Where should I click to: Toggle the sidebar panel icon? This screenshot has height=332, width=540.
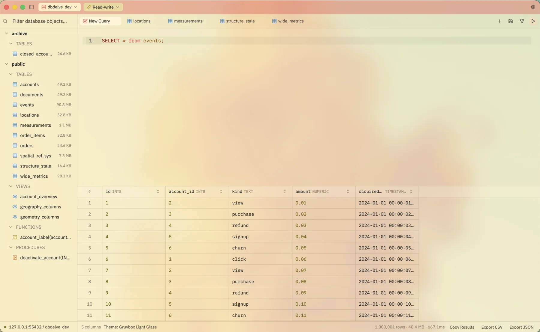pos(31,7)
